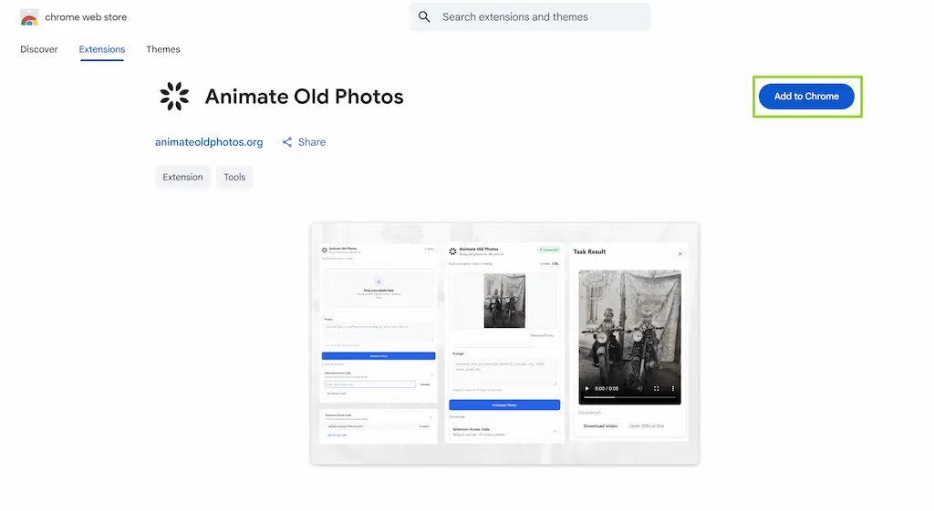Switch to the Themes tab
The height and width of the screenshot is (511, 934).
pyautogui.click(x=163, y=49)
